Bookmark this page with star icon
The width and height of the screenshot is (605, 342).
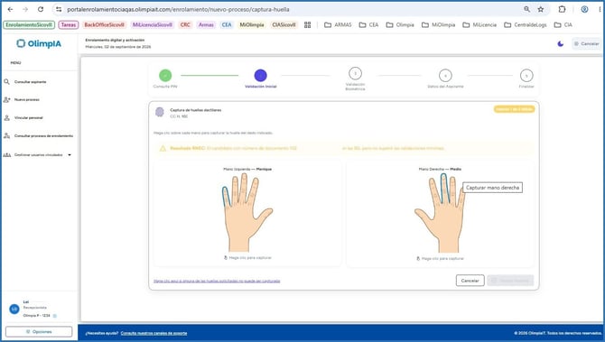(541, 9)
